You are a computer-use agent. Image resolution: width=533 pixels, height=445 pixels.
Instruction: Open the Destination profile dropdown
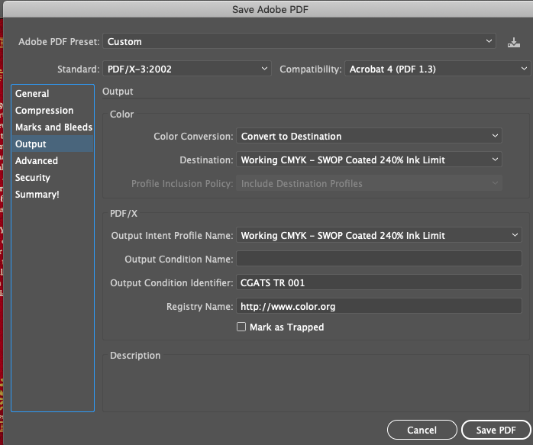[x=369, y=160]
